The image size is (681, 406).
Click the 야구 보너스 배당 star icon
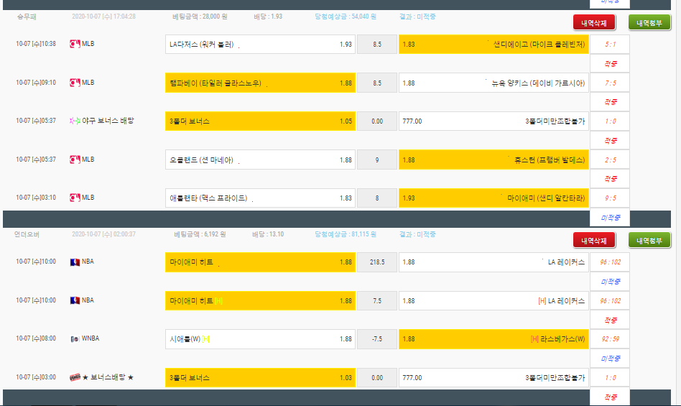point(74,121)
